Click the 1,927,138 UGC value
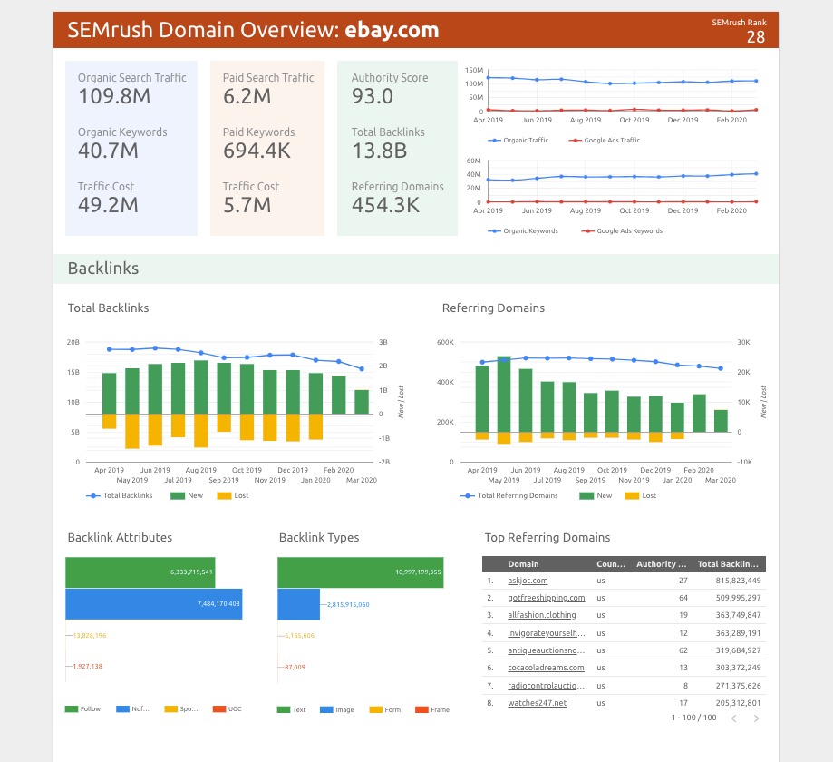The height and width of the screenshot is (762, 833). tap(88, 666)
